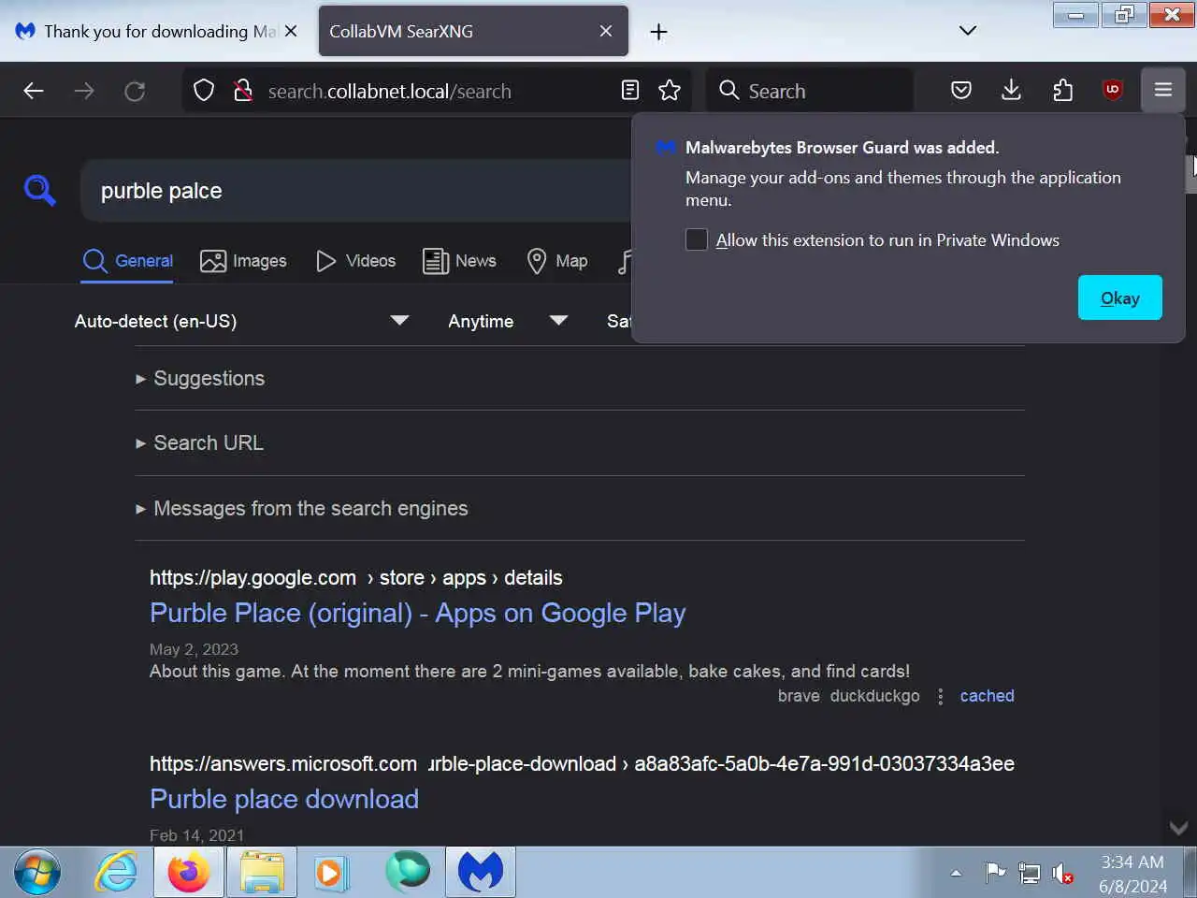
Task: Open cached version of Google Play result
Action: tap(987, 696)
